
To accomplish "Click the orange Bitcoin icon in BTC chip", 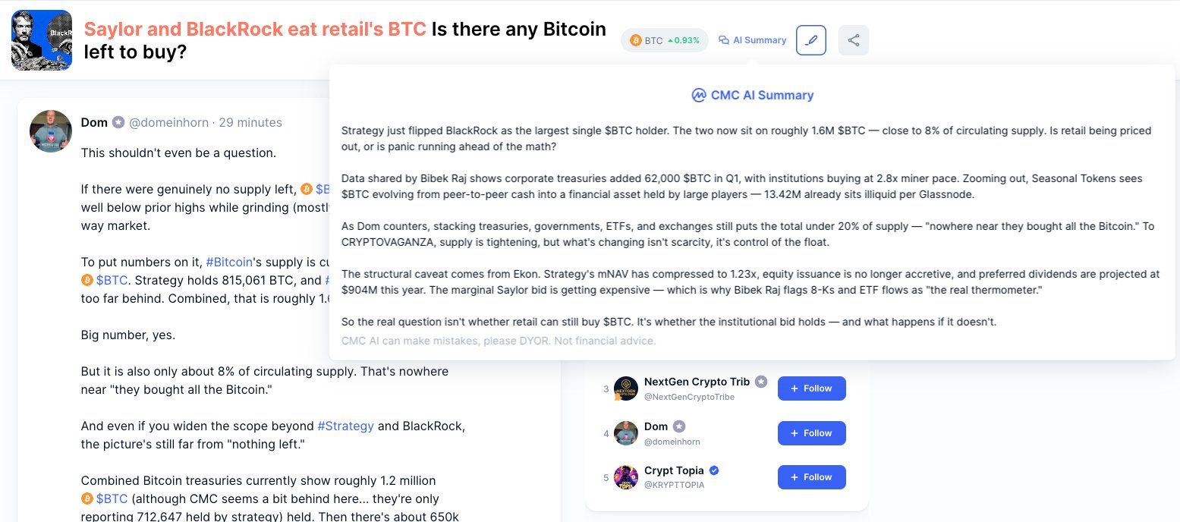I will (x=635, y=40).
